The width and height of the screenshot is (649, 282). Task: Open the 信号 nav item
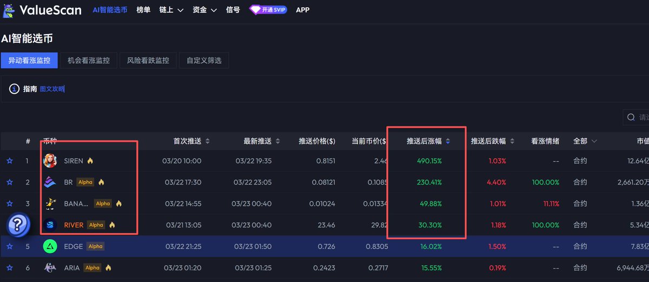pos(233,10)
